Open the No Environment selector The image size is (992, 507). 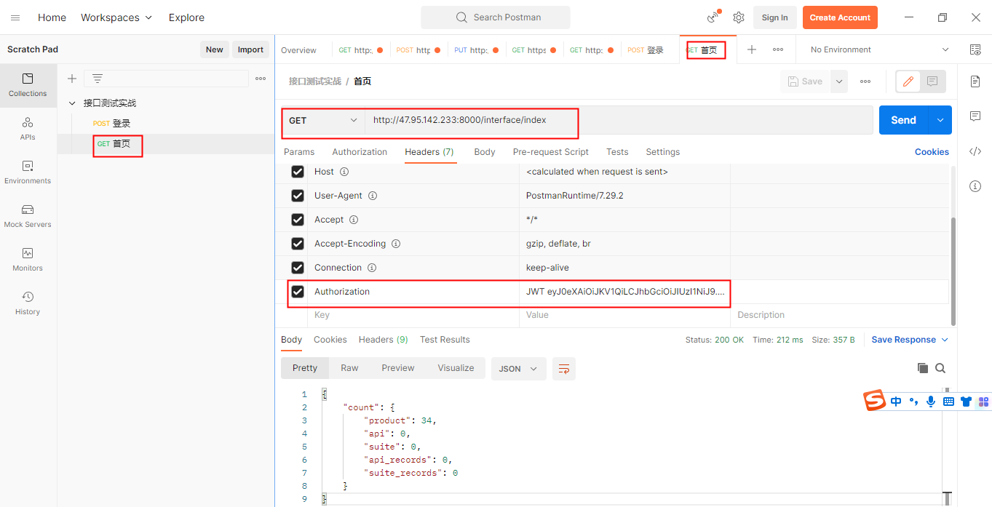(x=879, y=49)
